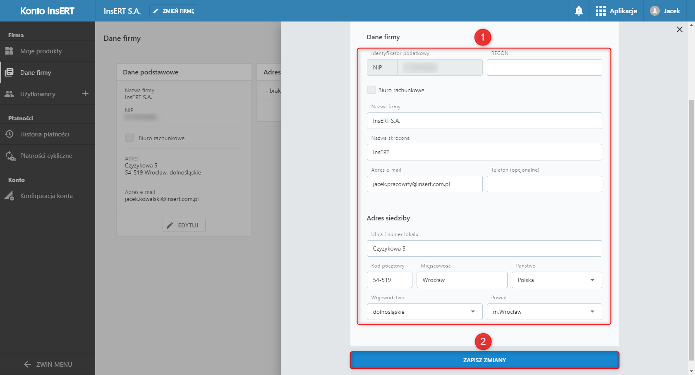The image size is (695, 375).
Task: Click jacek.kowalski@insert.com.pl text
Action: coord(162,199)
